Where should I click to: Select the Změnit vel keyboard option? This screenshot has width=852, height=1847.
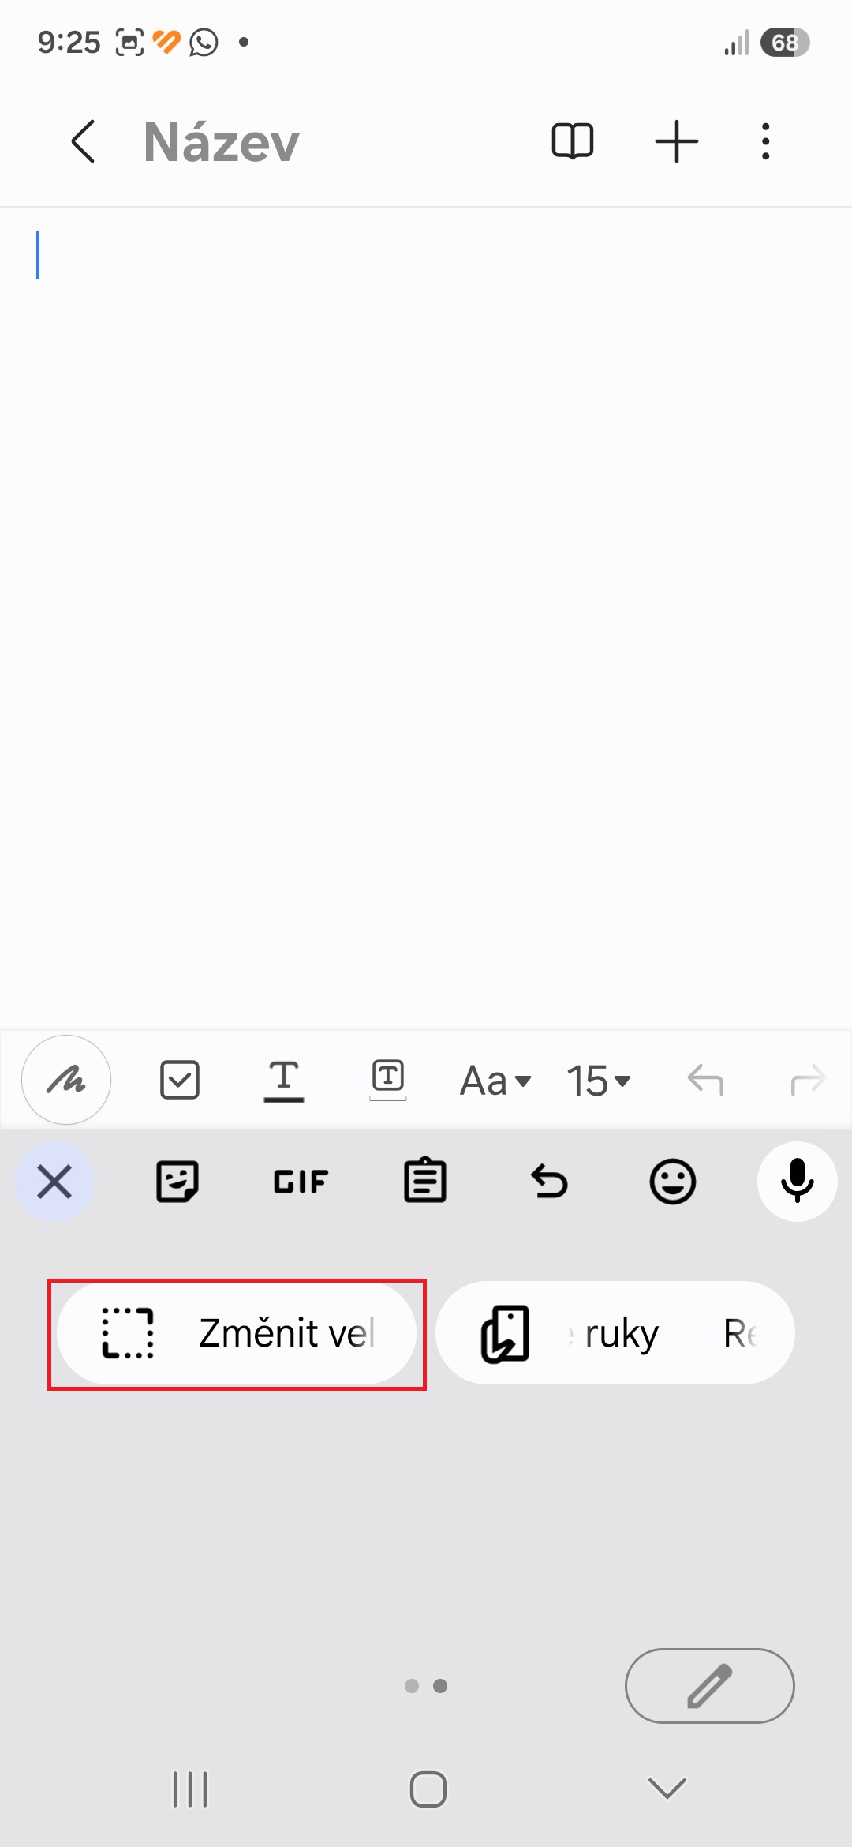coord(237,1333)
